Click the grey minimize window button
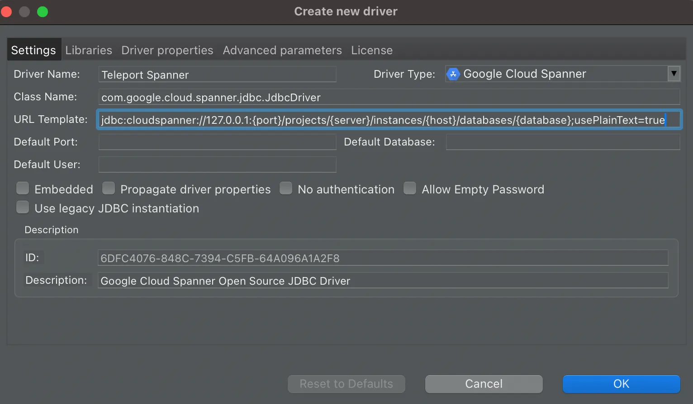Screen dimensions: 693x404 click(x=24, y=11)
